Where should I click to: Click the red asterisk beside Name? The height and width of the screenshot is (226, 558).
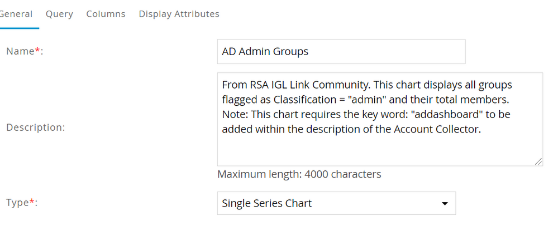pos(39,51)
